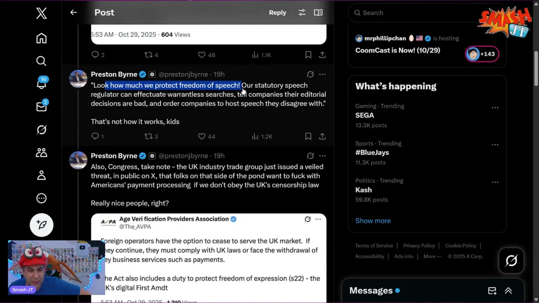Open Messages envelope in left sidebar

tap(41, 106)
